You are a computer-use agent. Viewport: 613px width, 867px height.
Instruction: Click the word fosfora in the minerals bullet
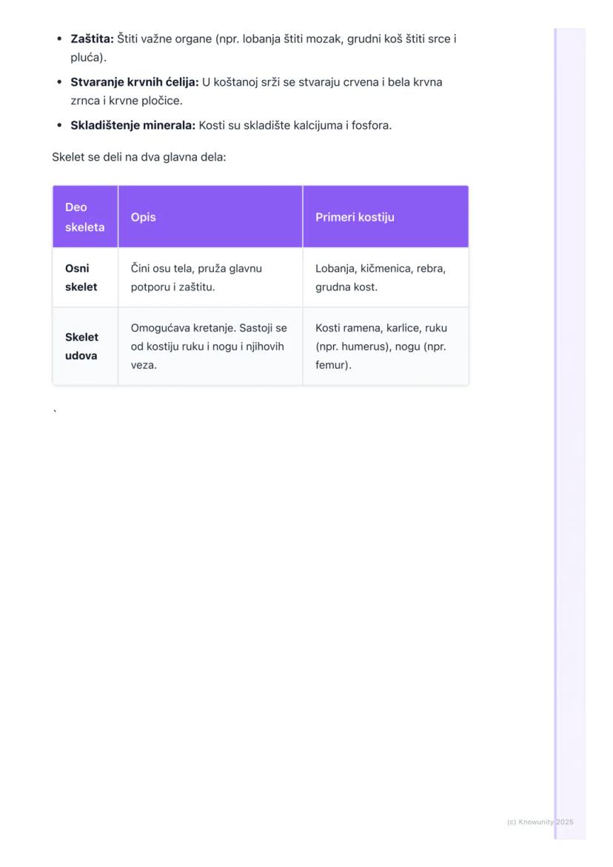click(370, 125)
